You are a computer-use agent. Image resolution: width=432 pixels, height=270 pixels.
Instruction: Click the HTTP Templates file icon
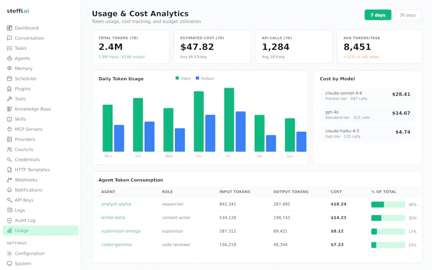tap(9, 170)
